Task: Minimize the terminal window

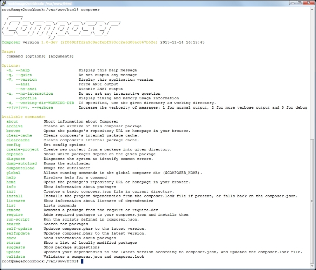Action: click(x=292, y=3)
